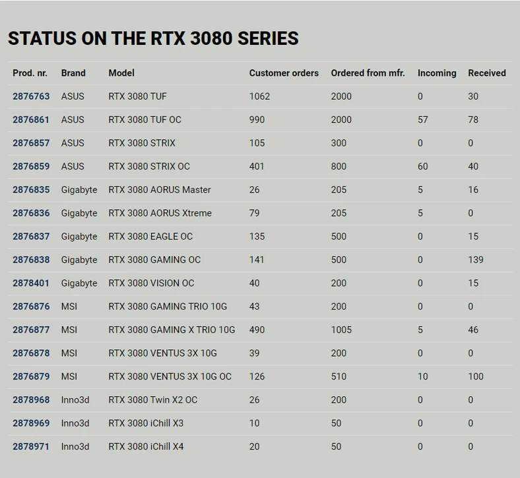Click product number 2876836

tap(31, 213)
